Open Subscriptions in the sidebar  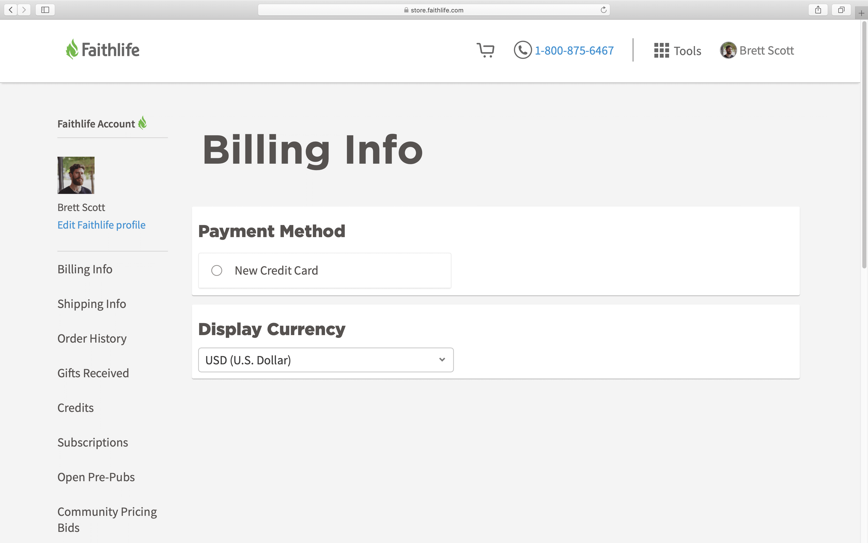pyautogui.click(x=92, y=442)
